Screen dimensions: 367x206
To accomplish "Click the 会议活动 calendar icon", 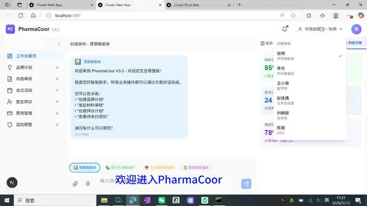I will pyautogui.click(x=10, y=90).
